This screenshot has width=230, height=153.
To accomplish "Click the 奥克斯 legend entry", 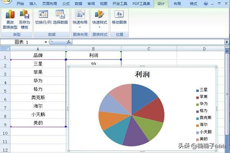I will (204, 118).
